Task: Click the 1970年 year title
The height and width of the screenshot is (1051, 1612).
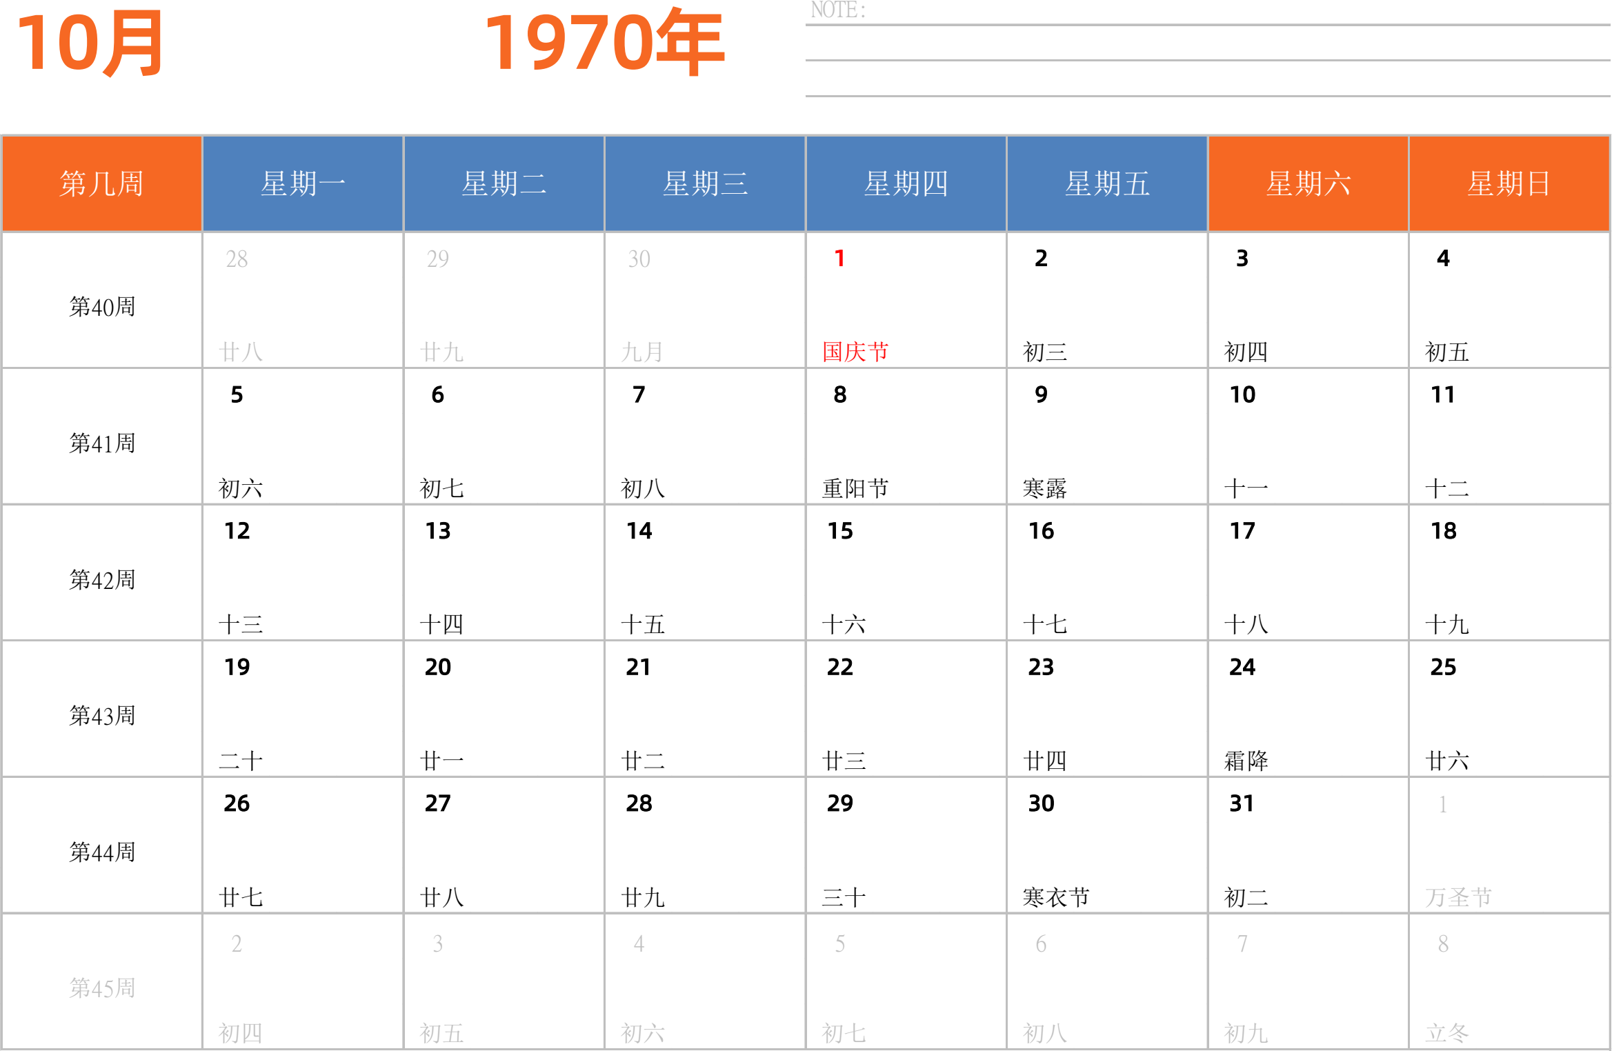Action: click(604, 44)
